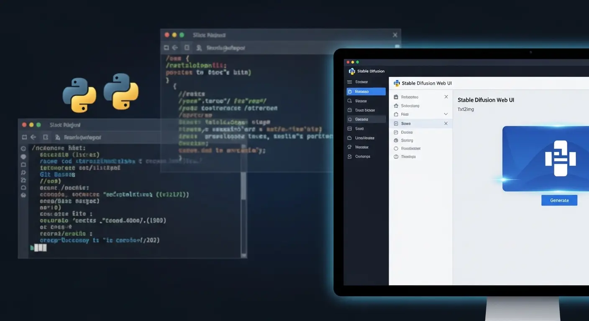Click the back arrow in the front terminal toolbar

point(33,137)
